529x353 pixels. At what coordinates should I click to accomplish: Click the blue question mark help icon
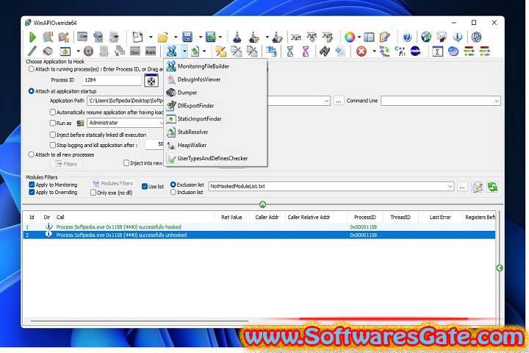pyautogui.click(x=407, y=38)
